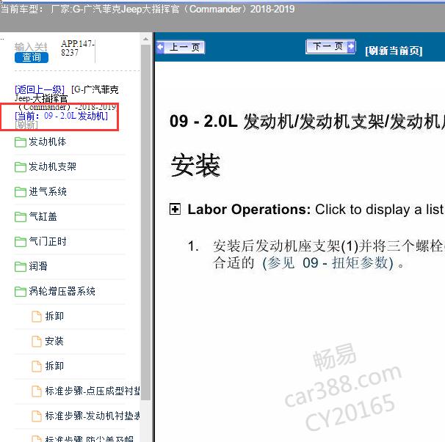Open the 发动机体 folder icon

[21, 142]
